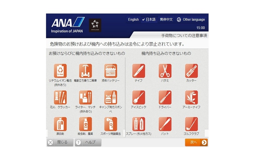Click the カッター label
The height and width of the screenshot is (157, 254).
click(x=191, y=80)
